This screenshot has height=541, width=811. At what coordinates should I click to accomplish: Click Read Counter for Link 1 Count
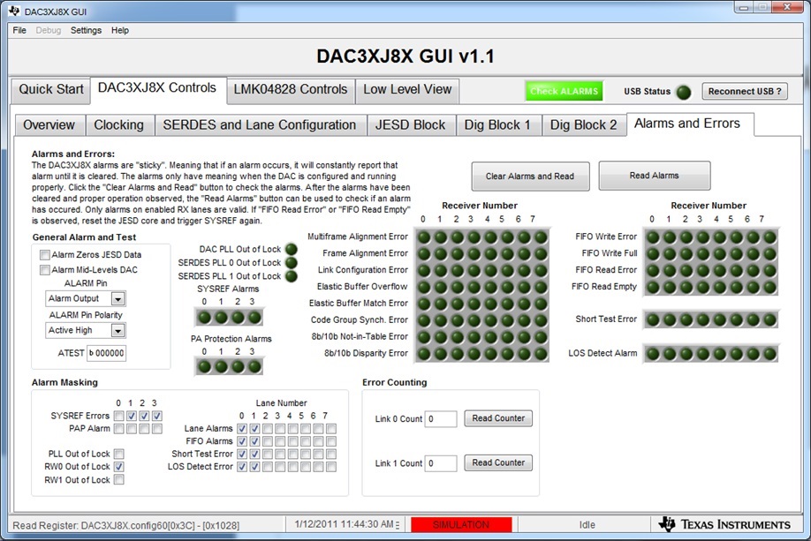point(498,463)
